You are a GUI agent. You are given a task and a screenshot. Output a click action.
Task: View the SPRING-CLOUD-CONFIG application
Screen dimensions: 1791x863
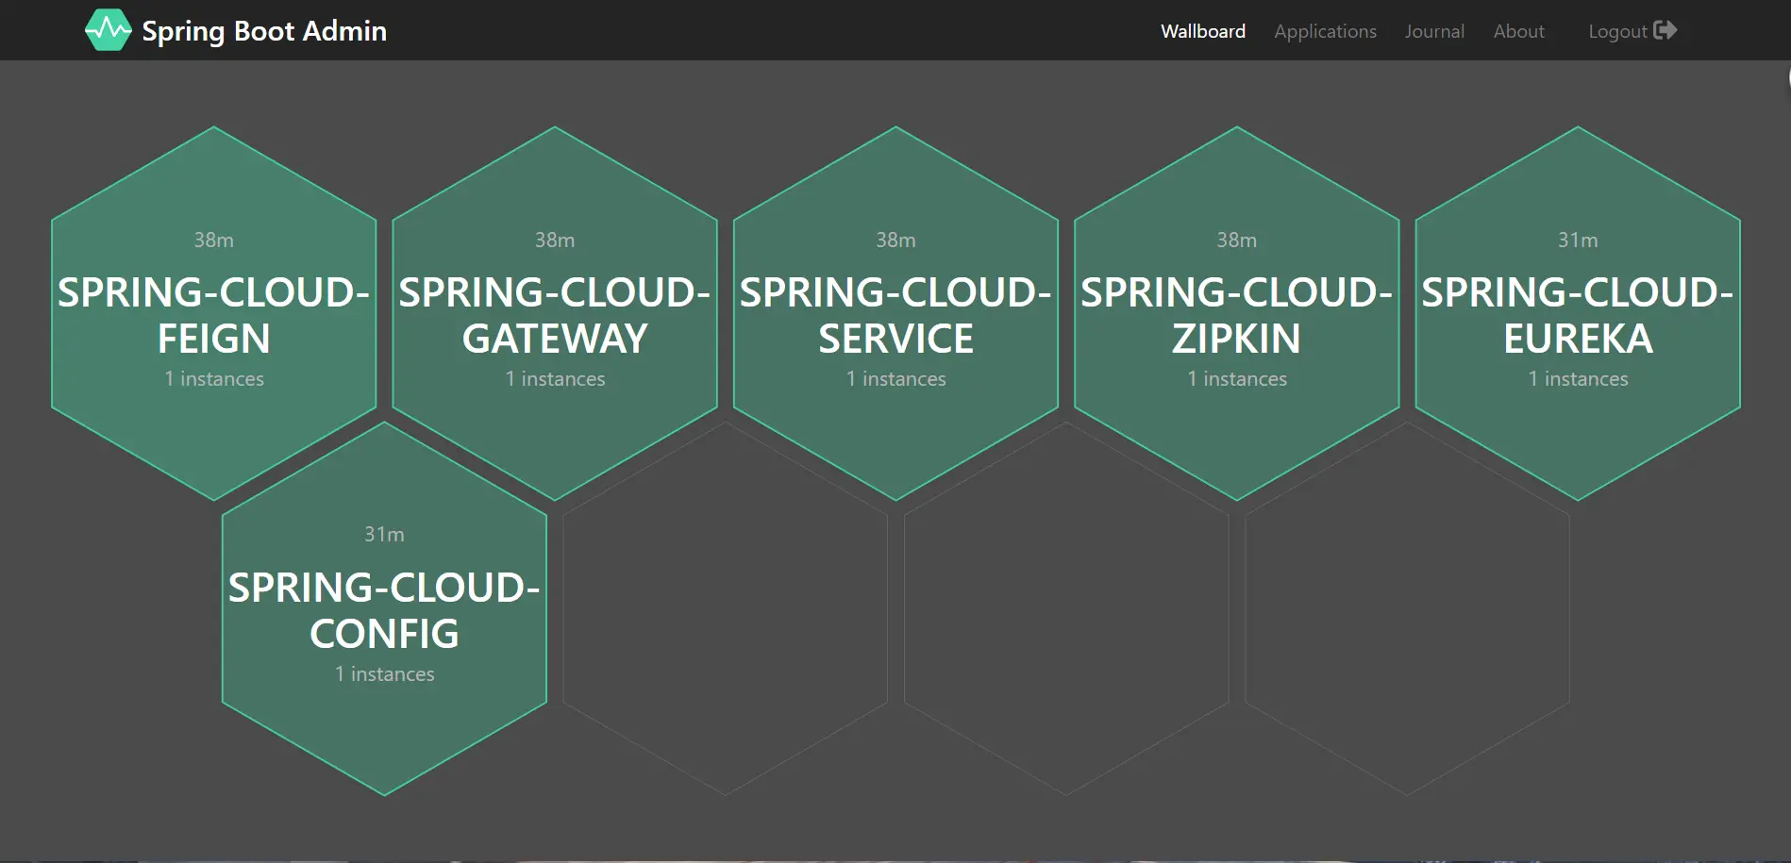pyautogui.click(x=384, y=608)
